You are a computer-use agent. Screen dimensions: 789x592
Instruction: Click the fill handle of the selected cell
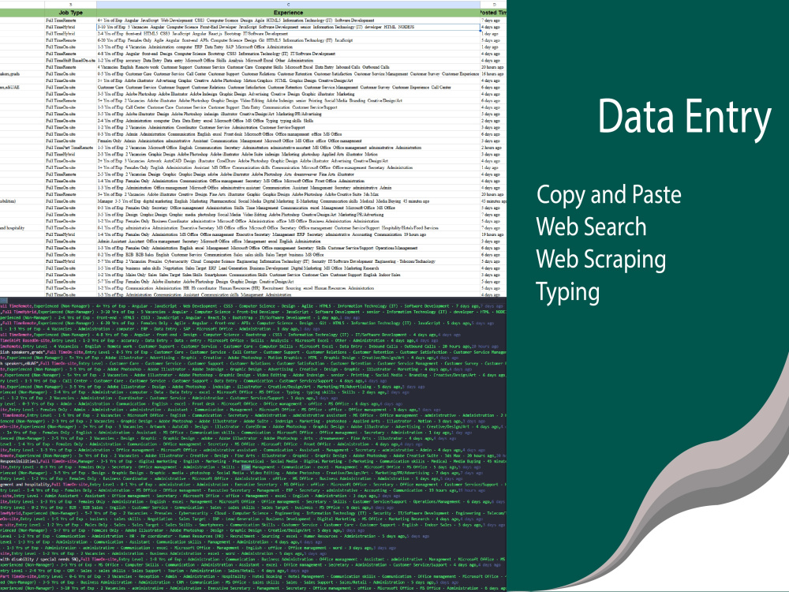[x=480, y=30]
